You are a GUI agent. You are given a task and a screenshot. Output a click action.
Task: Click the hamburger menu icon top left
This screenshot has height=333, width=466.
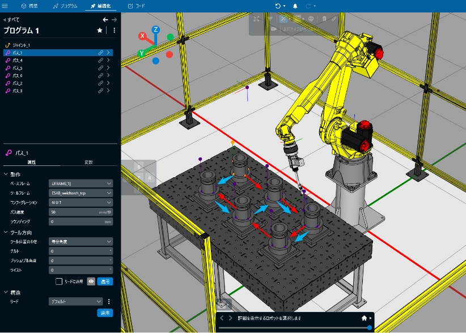pos(6,6)
